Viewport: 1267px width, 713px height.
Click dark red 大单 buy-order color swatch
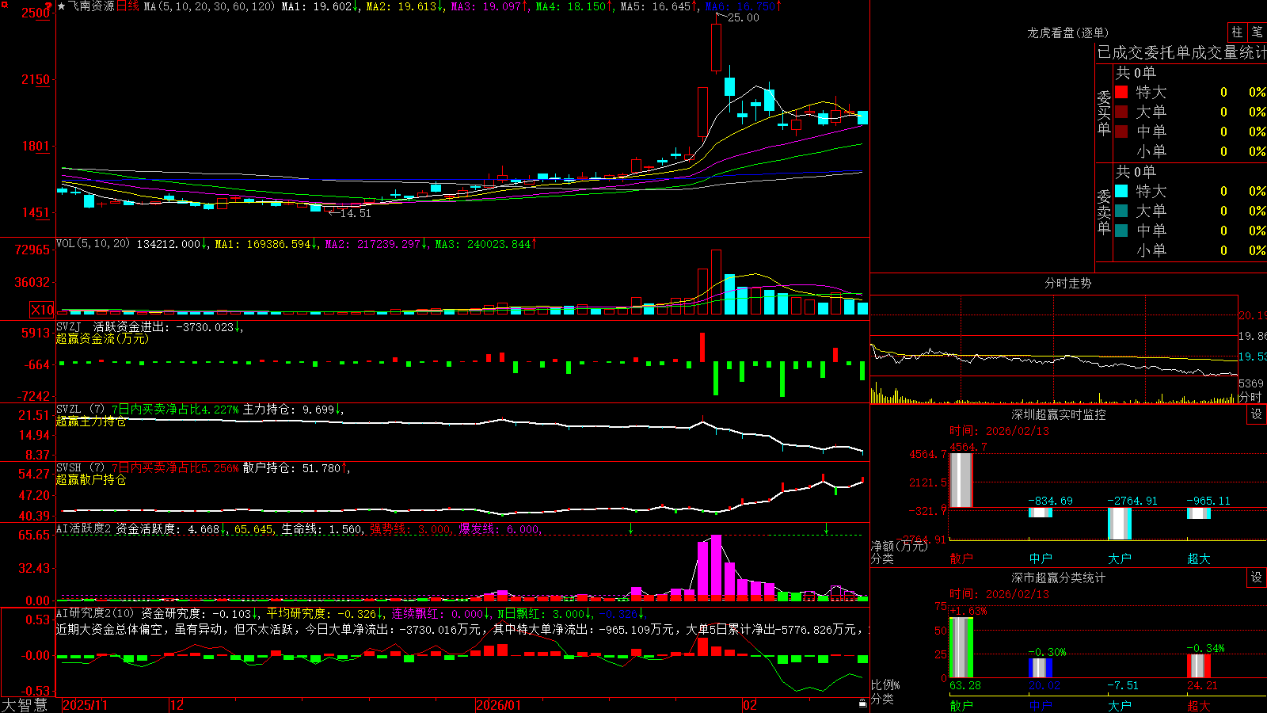click(1121, 112)
